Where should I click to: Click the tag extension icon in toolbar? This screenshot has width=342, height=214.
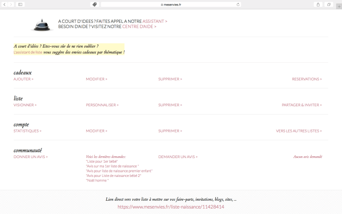[94, 4]
